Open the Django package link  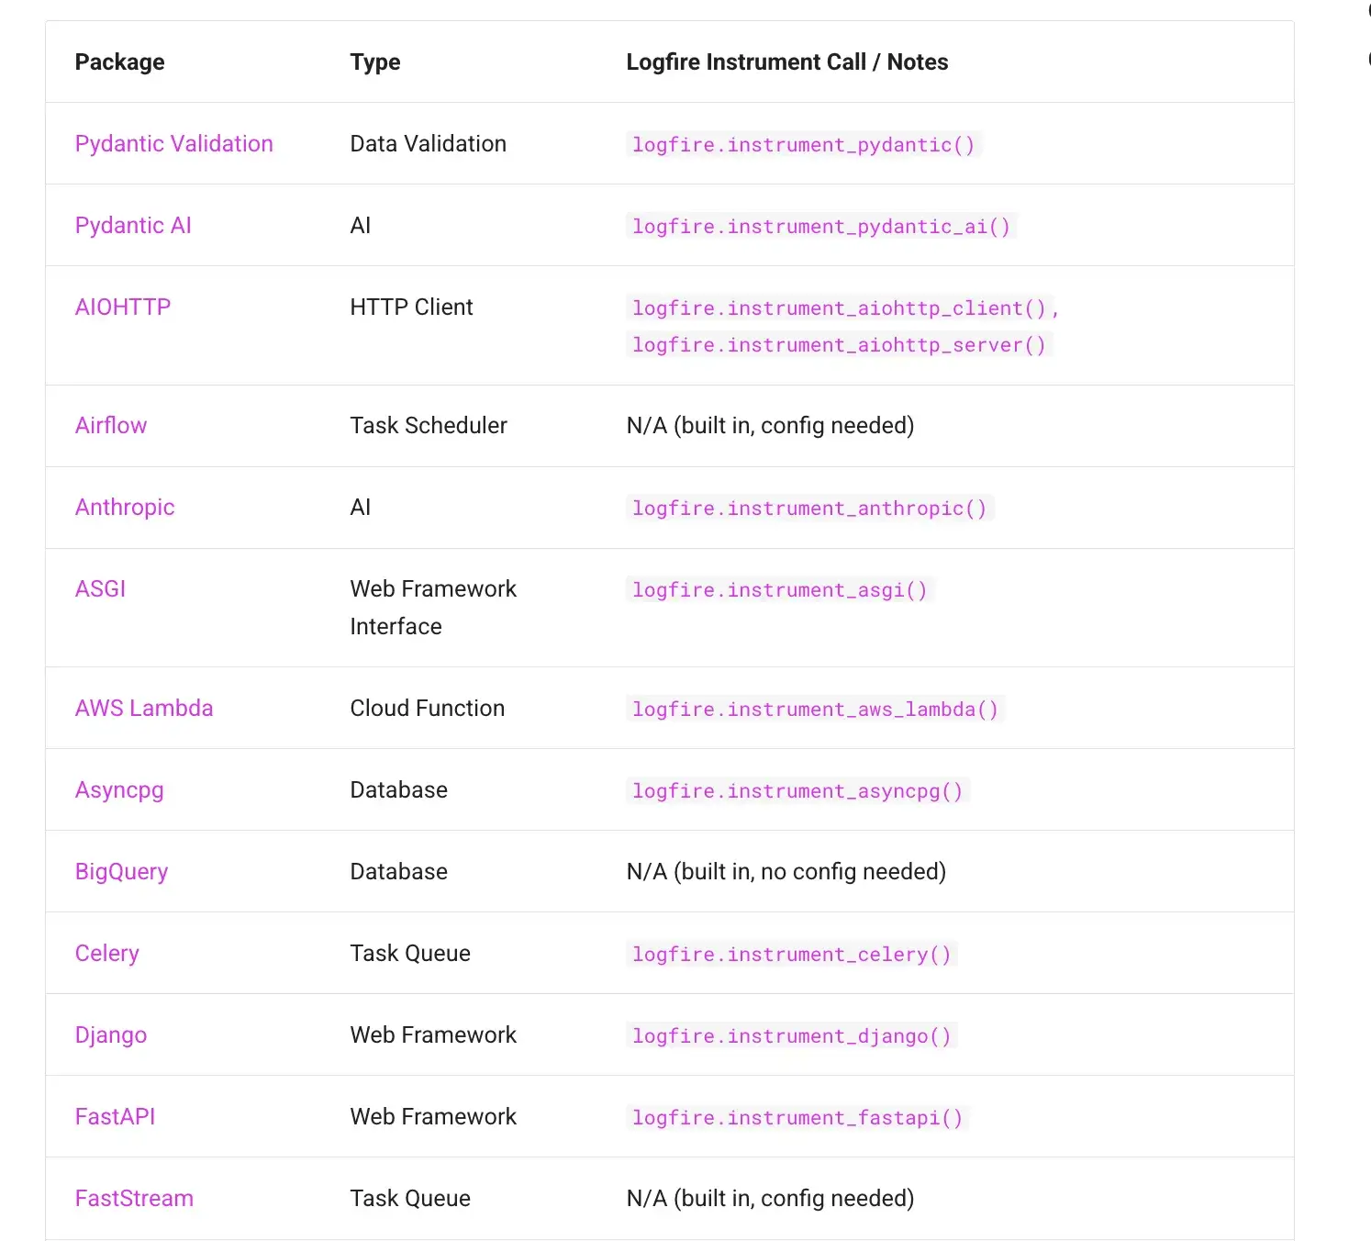click(111, 1034)
